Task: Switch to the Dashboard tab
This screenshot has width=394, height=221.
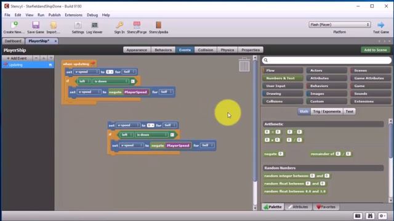Action: coord(13,41)
